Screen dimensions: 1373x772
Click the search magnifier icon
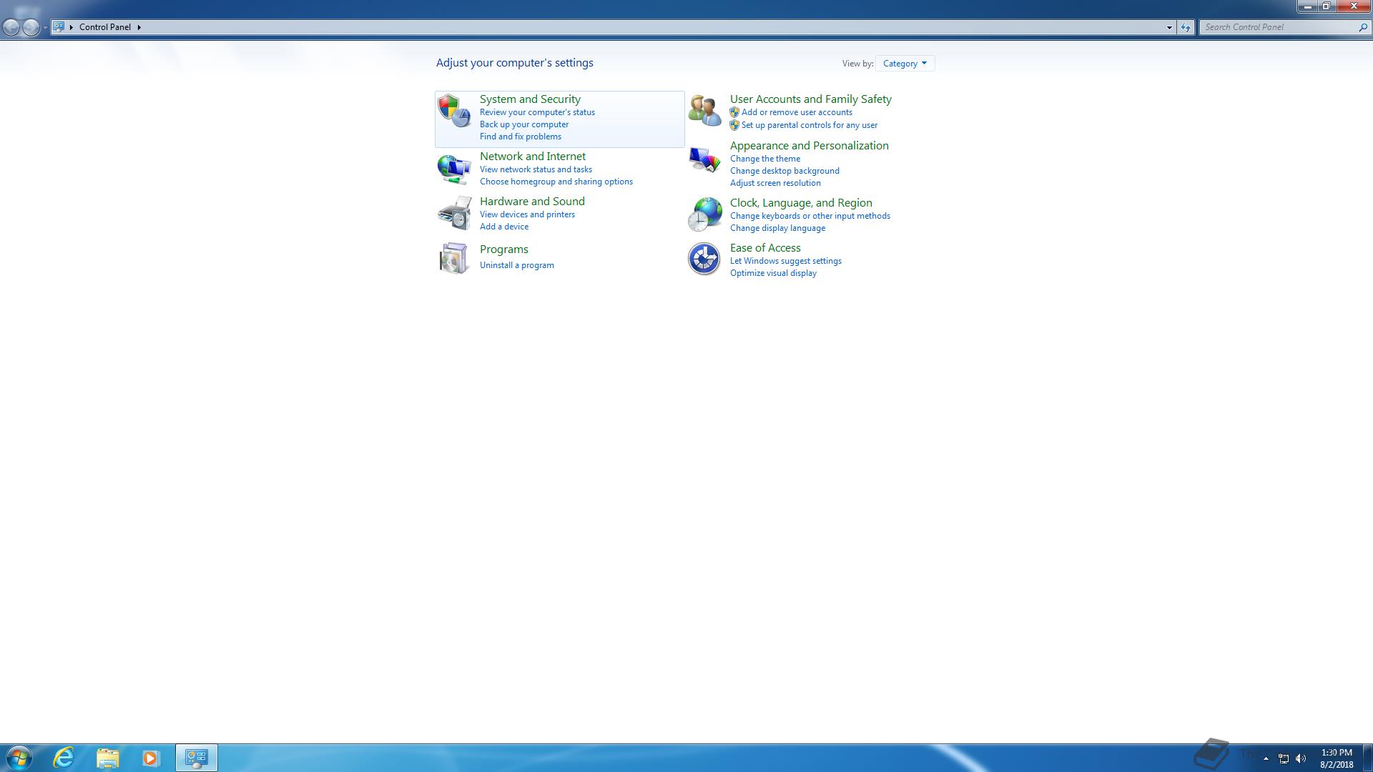[1362, 27]
